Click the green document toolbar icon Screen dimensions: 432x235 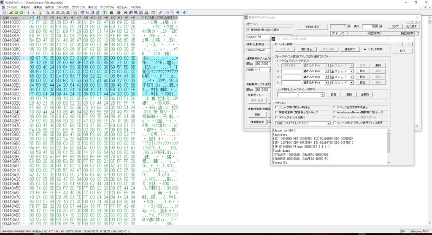click(x=40, y=13)
